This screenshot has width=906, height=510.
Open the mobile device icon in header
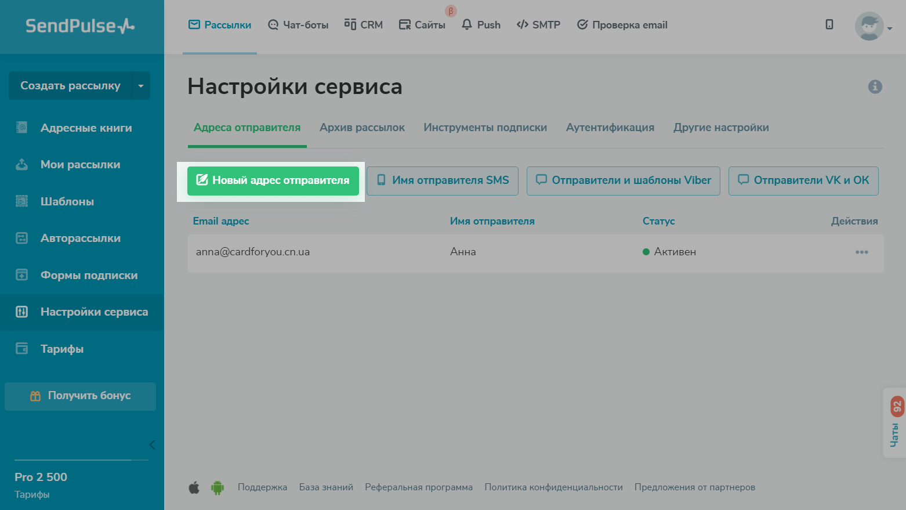pos(829,24)
